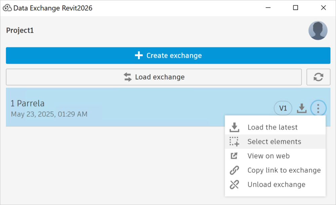Click the Data Exchange cloud app icon

(x=7, y=8)
